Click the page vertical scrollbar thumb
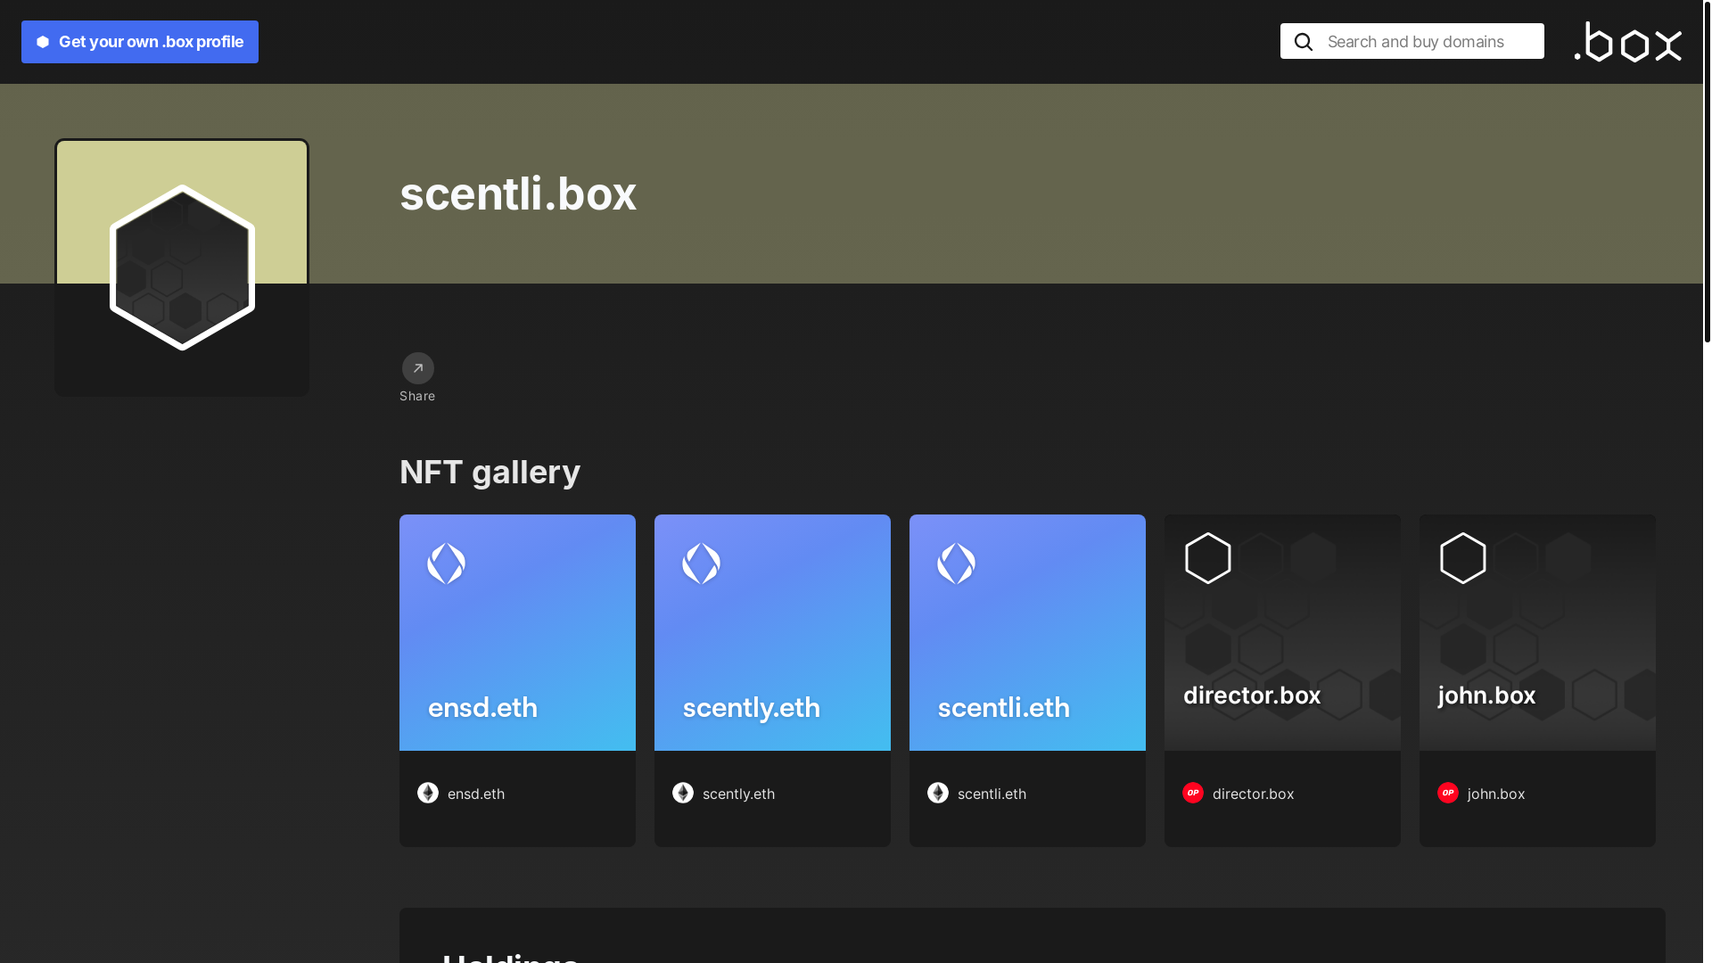Viewport: 1712px width, 963px height. 1707,171
